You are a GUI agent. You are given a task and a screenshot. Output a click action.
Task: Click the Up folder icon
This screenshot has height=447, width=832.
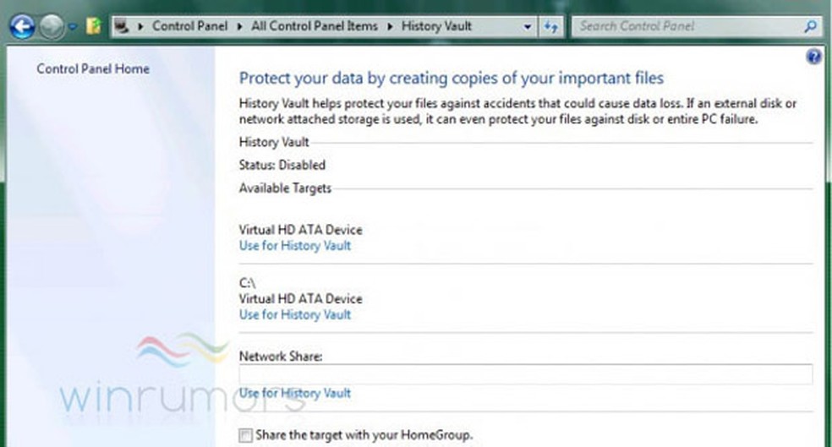[93, 26]
